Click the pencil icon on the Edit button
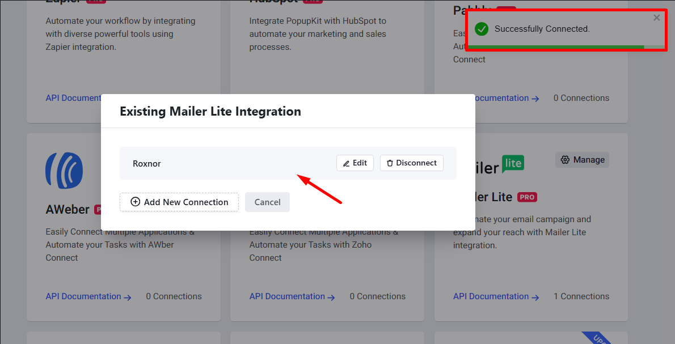This screenshot has width=675, height=344. coord(347,163)
